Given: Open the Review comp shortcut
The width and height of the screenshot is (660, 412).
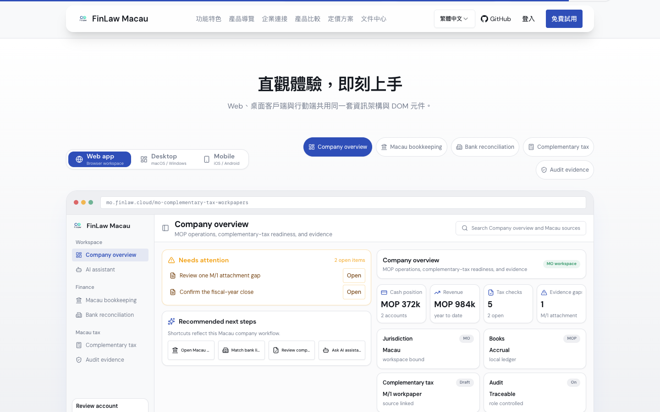Looking at the screenshot, I should pos(291,350).
